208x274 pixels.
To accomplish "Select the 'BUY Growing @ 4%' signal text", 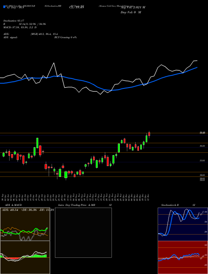I will 65,37.
